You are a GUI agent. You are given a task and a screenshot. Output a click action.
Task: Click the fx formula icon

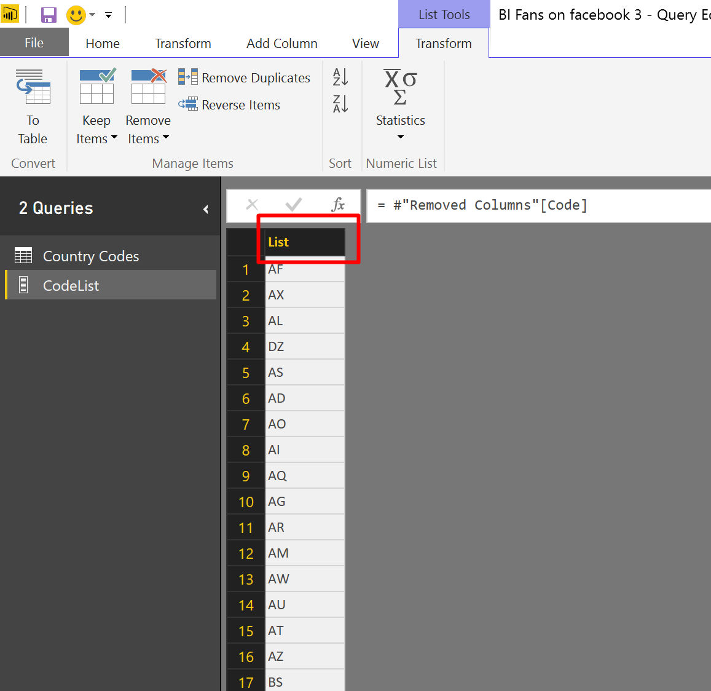pos(338,205)
